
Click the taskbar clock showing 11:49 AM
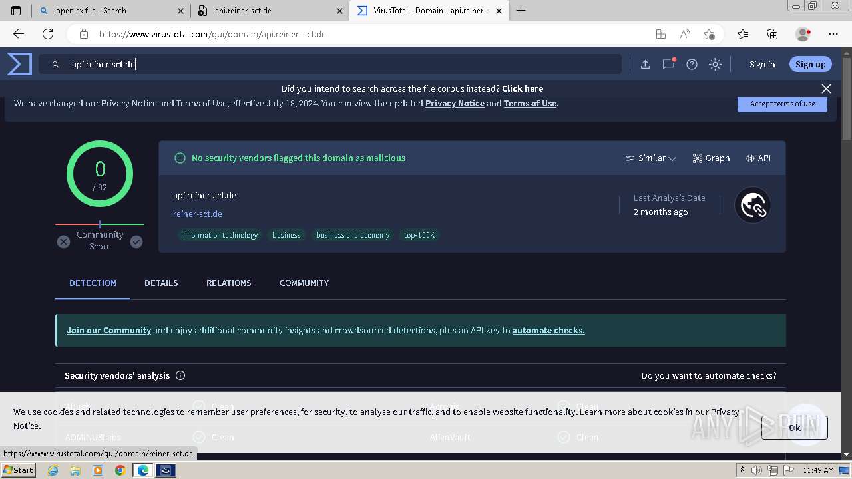818,470
